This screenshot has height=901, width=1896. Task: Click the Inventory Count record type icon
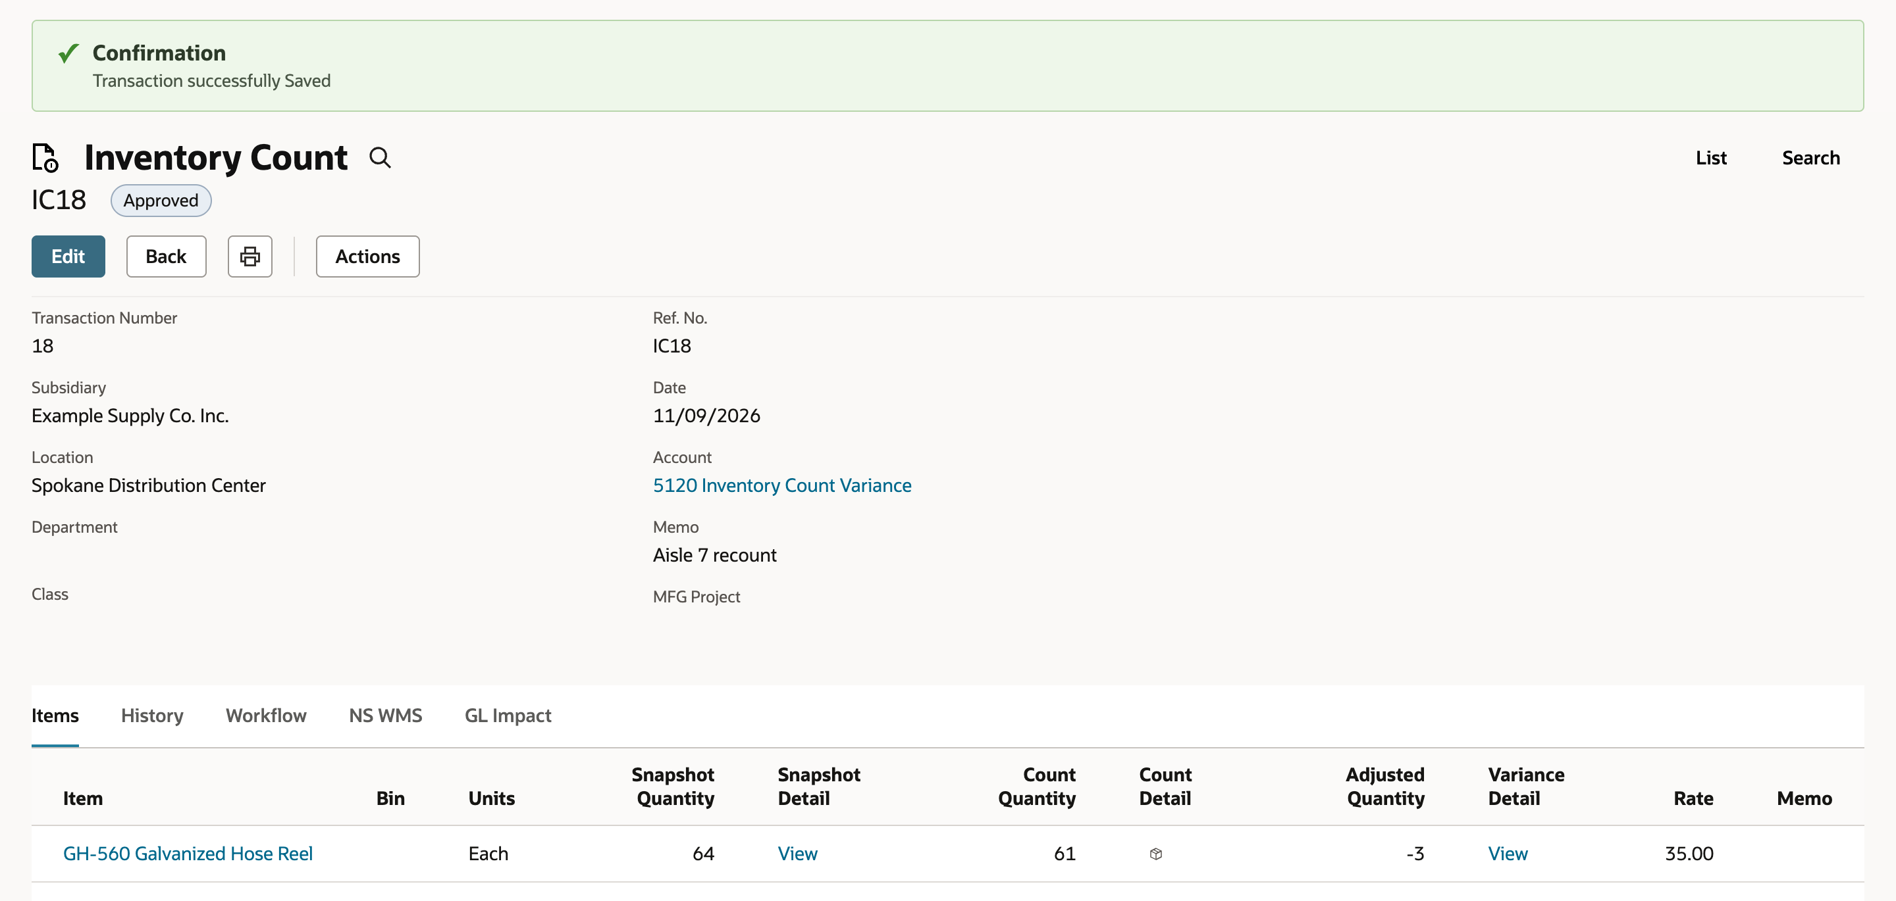(45, 158)
